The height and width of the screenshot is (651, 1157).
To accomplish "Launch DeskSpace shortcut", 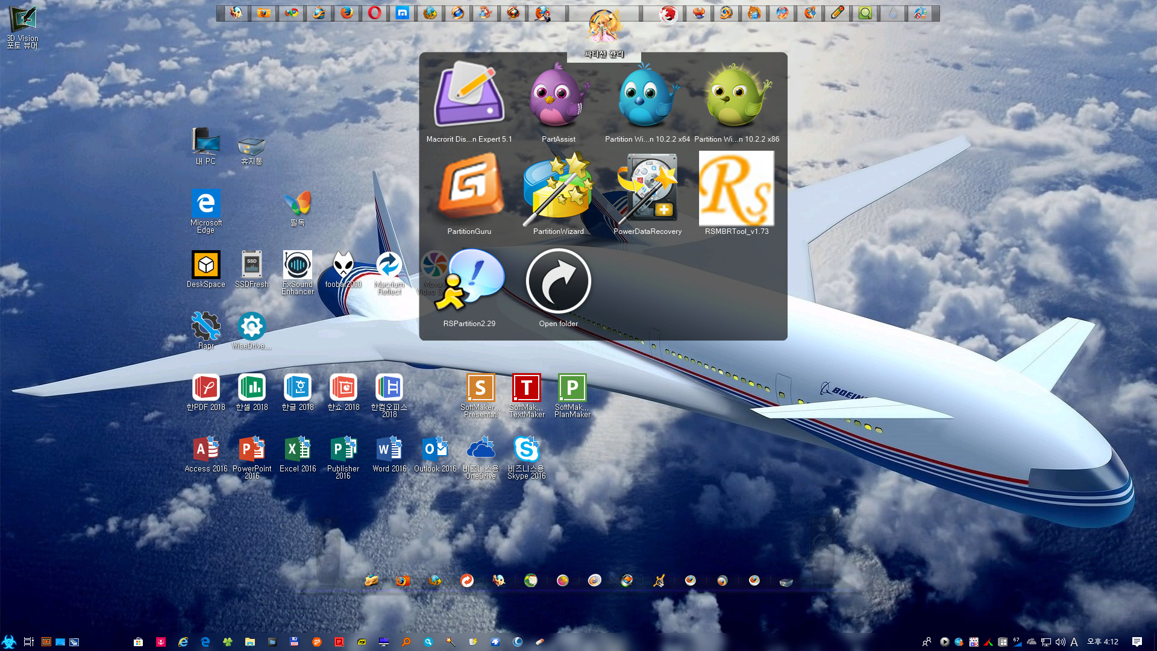I will tap(205, 269).
